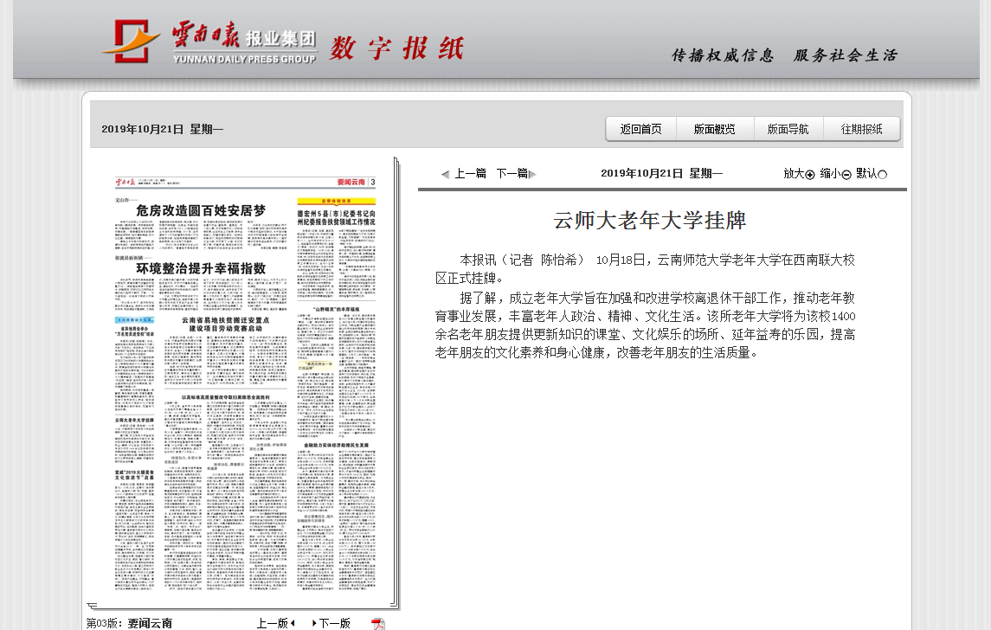The height and width of the screenshot is (630, 991).
Task: Open the 版面导航 page navigation tab
Action: pos(788,129)
